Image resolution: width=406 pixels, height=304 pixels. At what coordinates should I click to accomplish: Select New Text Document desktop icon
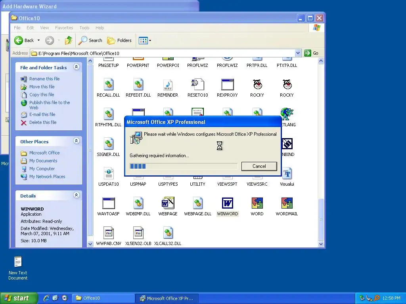(18, 268)
